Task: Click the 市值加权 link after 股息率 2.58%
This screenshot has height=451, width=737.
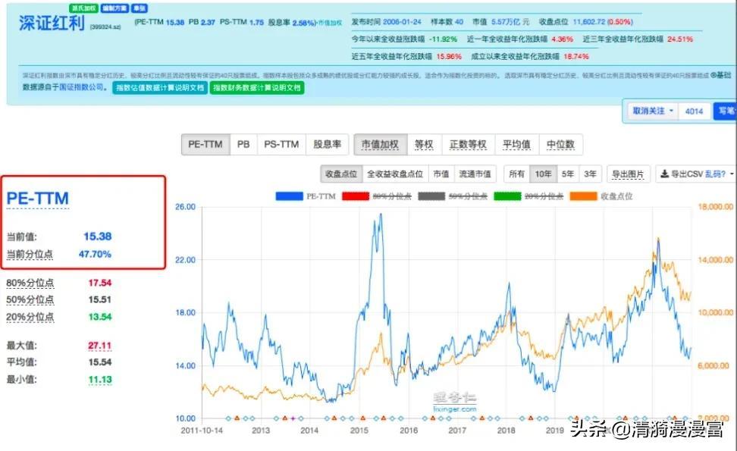Action: (x=331, y=23)
